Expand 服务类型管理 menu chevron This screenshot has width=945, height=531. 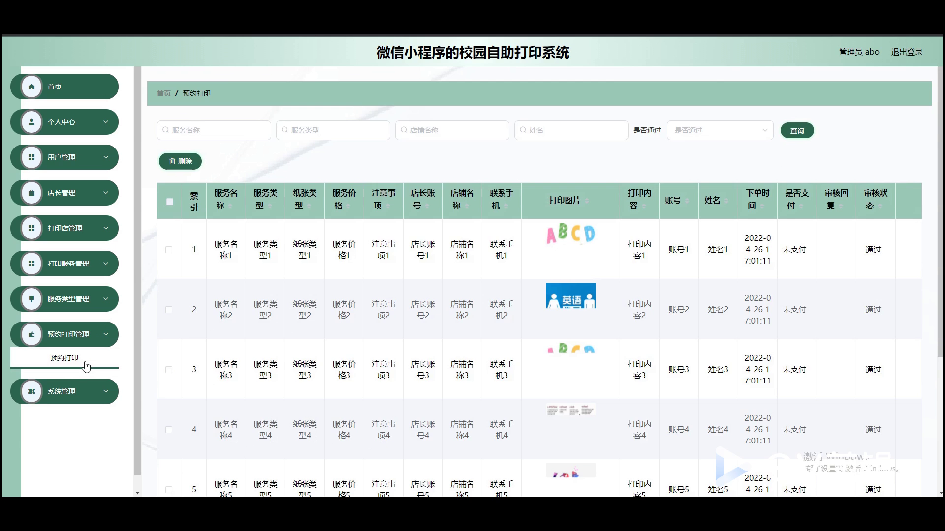[x=106, y=299]
